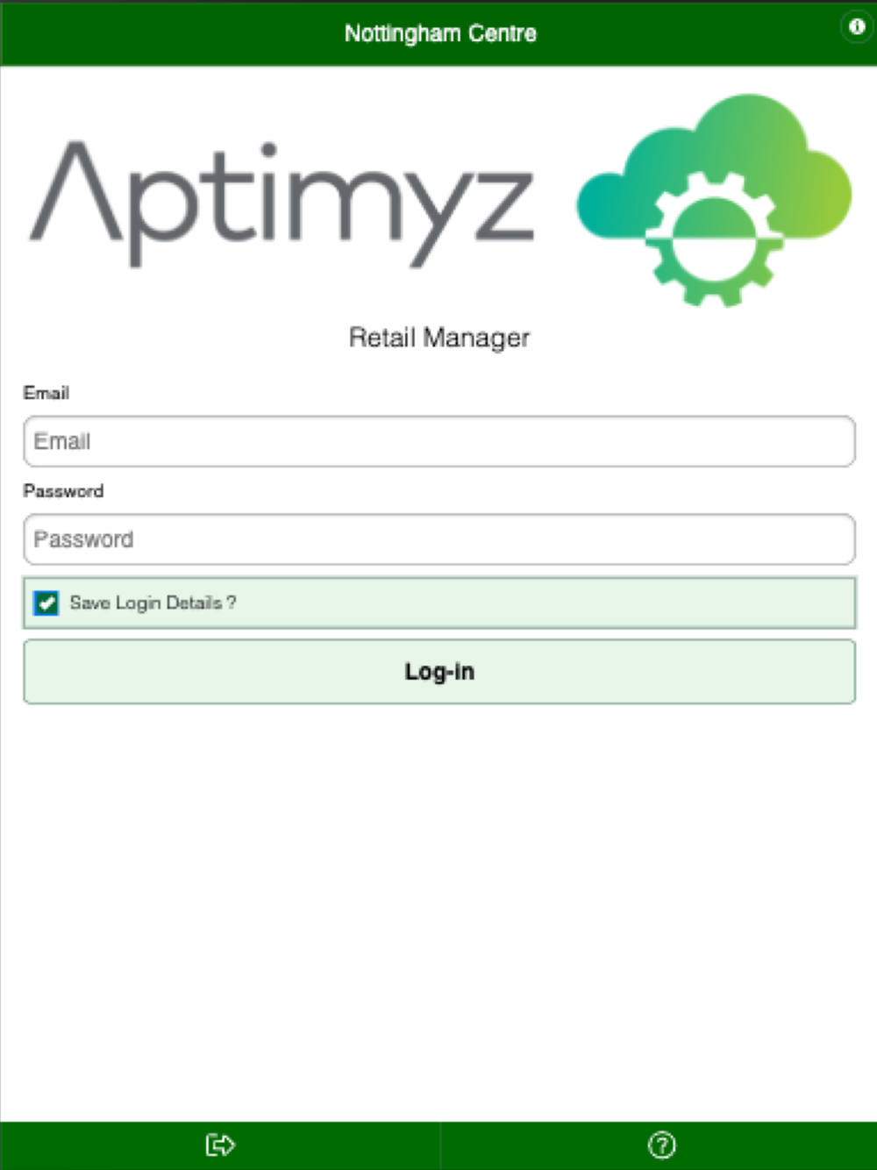Select the left footer tab
This screenshot has height=1170, width=877.
point(219,1145)
